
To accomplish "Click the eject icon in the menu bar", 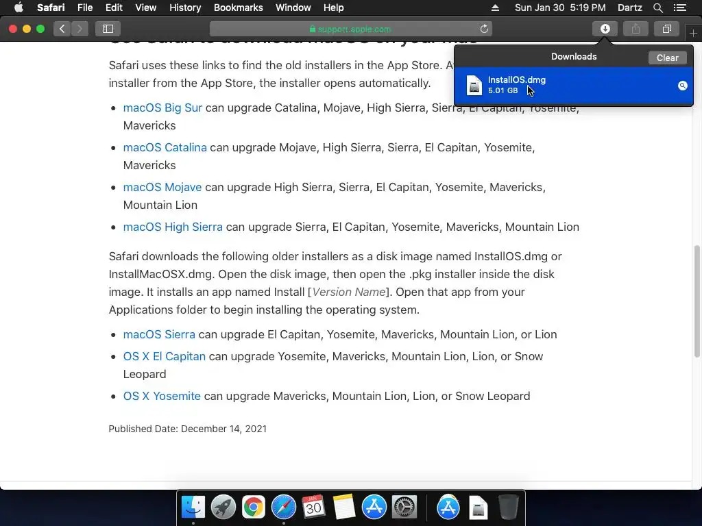I will (x=495, y=8).
